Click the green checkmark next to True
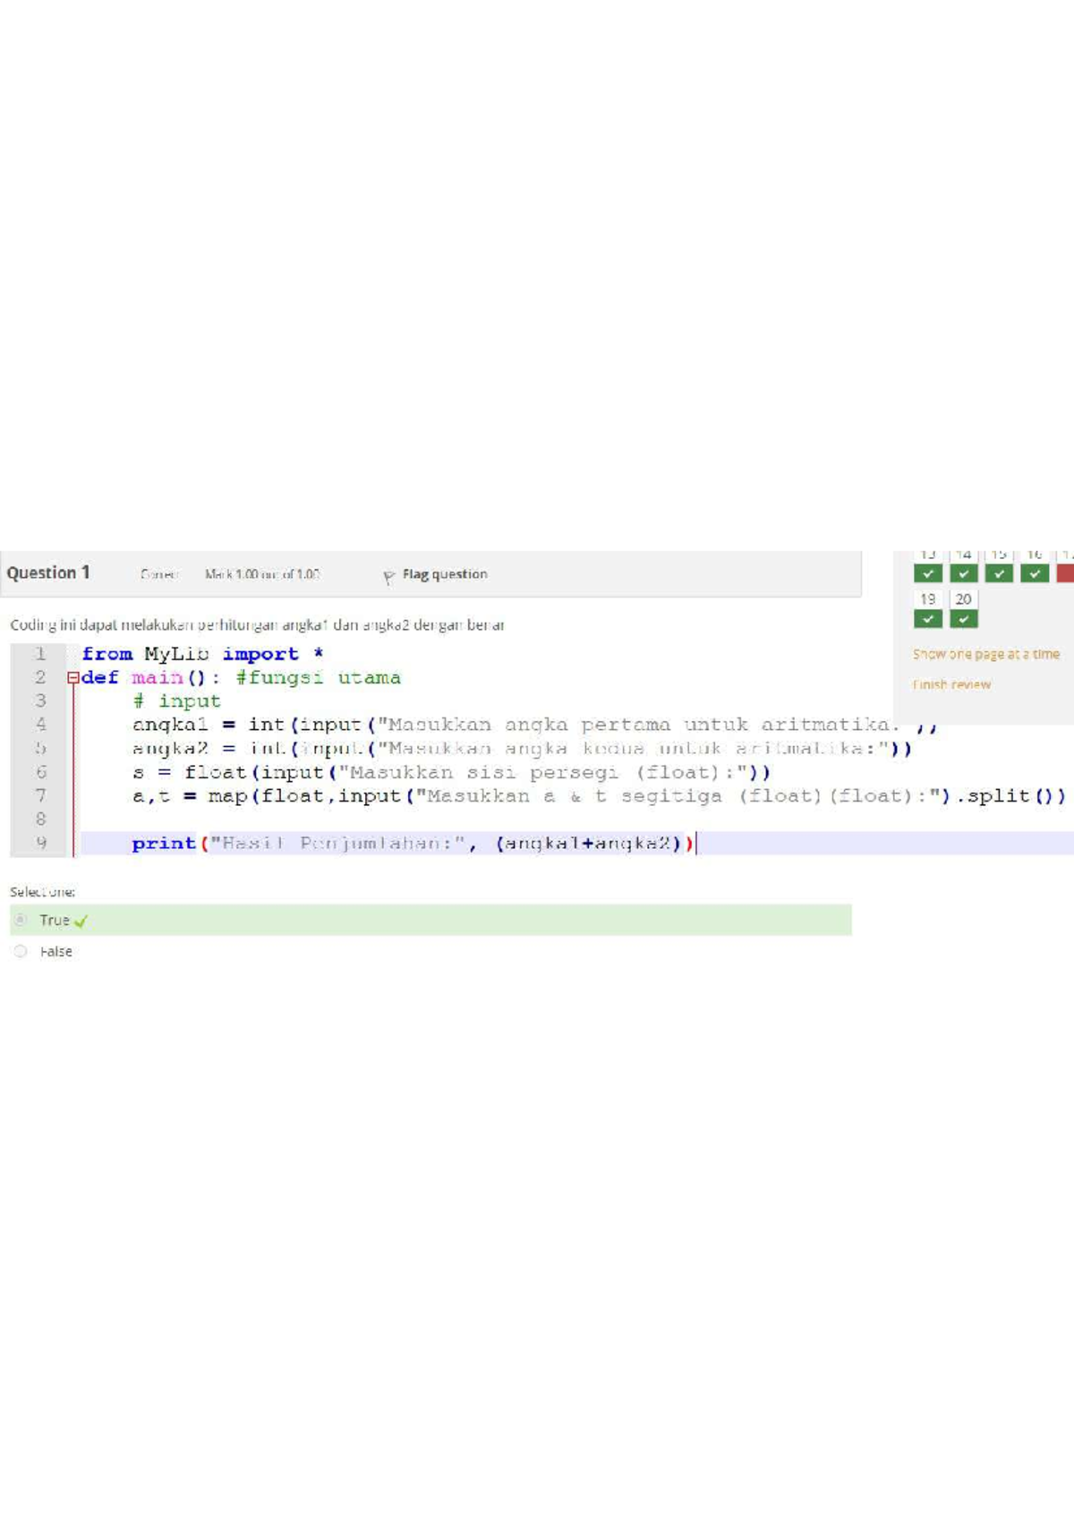This screenshot has width=1074, height=1519. pyautogui.click(x=81, y=921)
